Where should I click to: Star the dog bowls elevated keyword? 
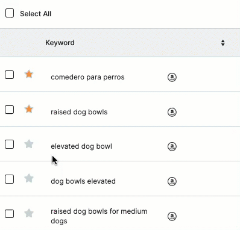(29, 178)
